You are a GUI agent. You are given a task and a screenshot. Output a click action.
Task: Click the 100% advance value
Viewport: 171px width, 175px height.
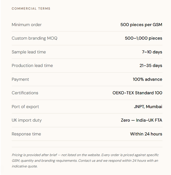(x=147, y=79)
